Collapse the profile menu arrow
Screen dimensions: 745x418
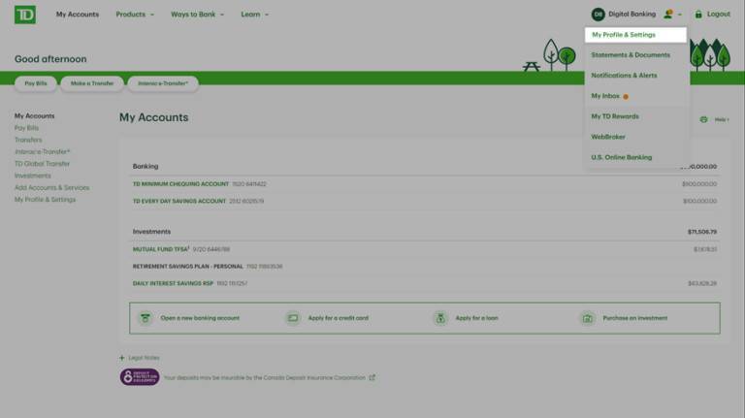[x=680, y=15]
